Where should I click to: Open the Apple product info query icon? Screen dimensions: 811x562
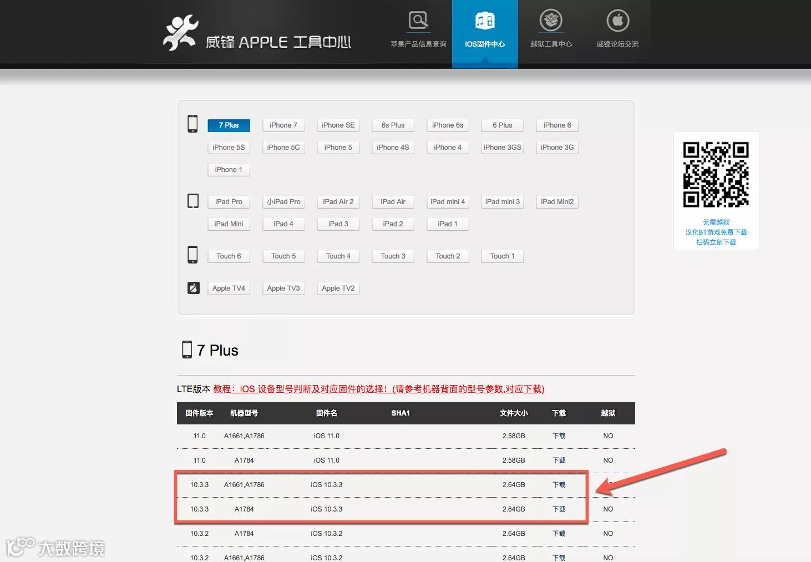point(418,21)
